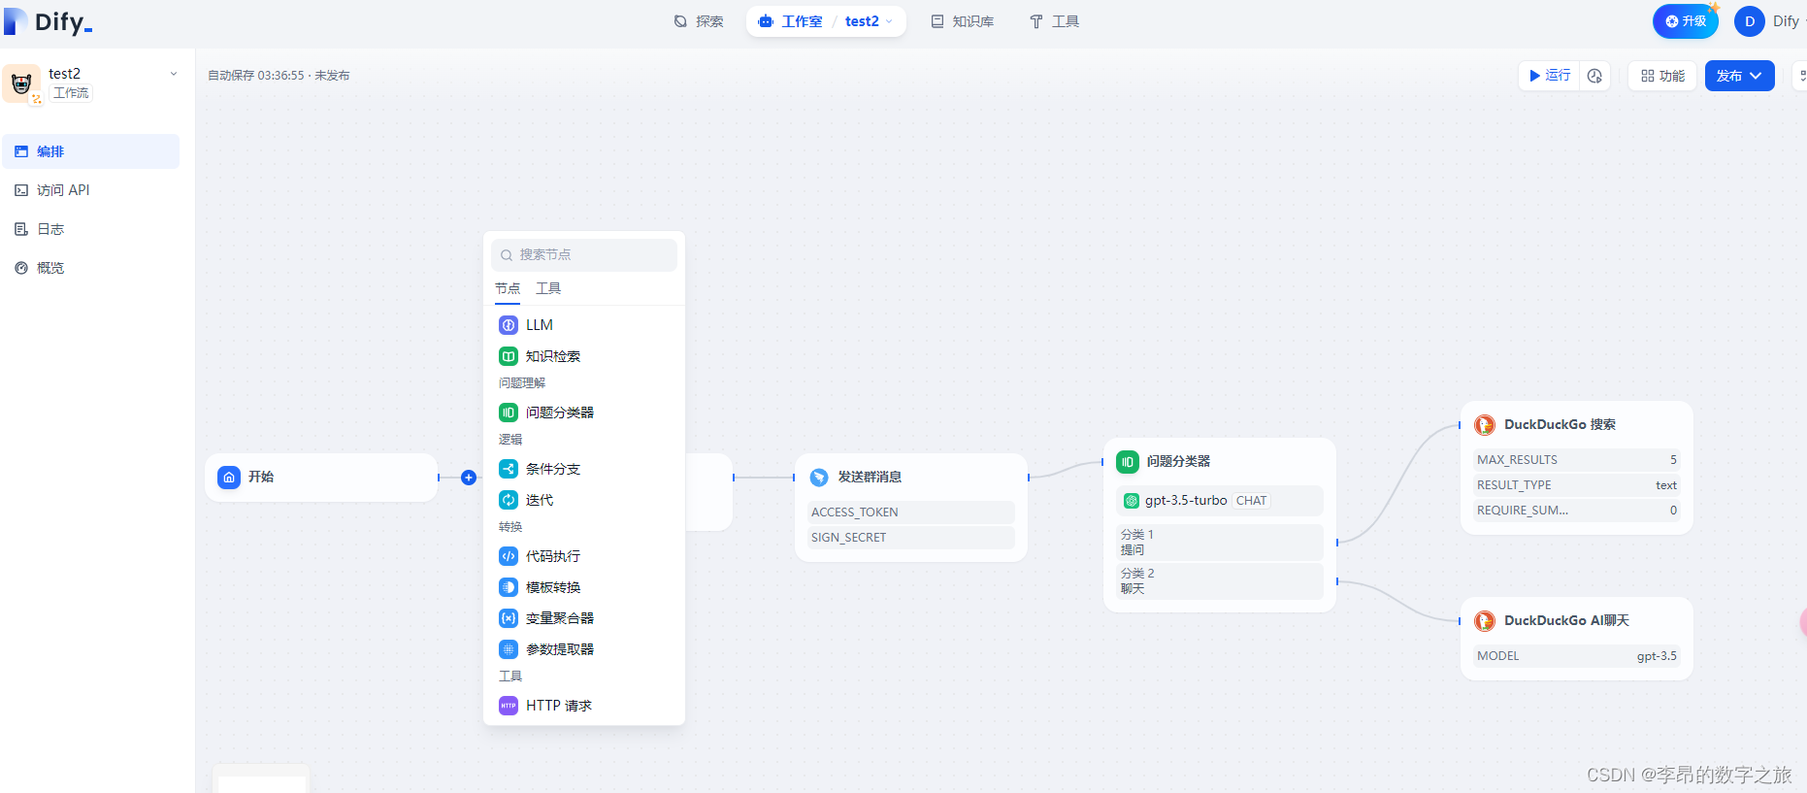
Task: Open 日志 logs in sidebar
Action: [x=90, y=229]
